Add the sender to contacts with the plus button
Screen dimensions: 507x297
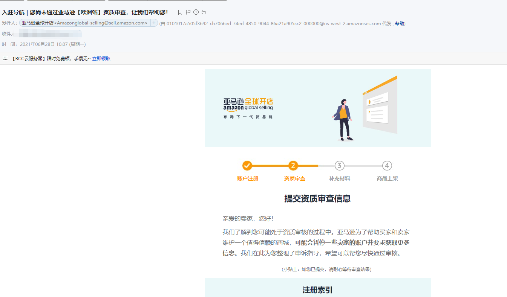(x=154, y=23)
